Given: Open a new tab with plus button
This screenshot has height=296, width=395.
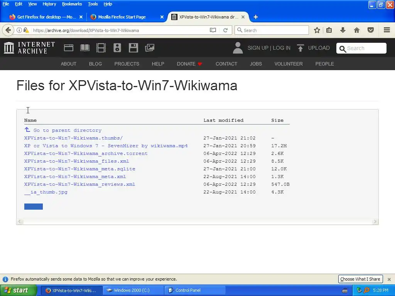Looking at the screenshot, I should [256, 17].
